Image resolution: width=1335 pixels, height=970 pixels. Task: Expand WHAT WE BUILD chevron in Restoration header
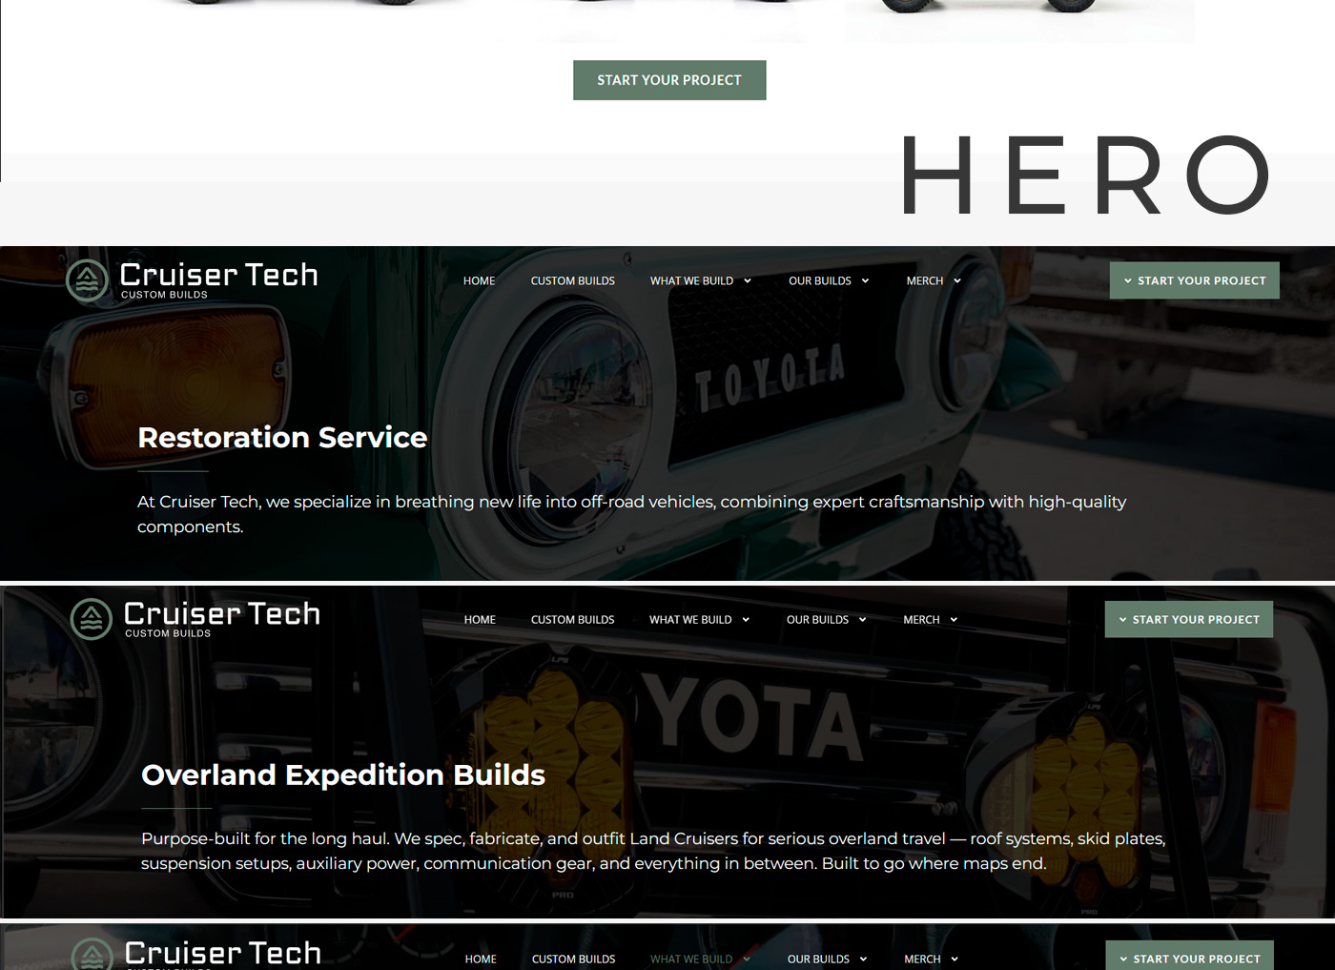pyautogui.click(x=748, y=280)
